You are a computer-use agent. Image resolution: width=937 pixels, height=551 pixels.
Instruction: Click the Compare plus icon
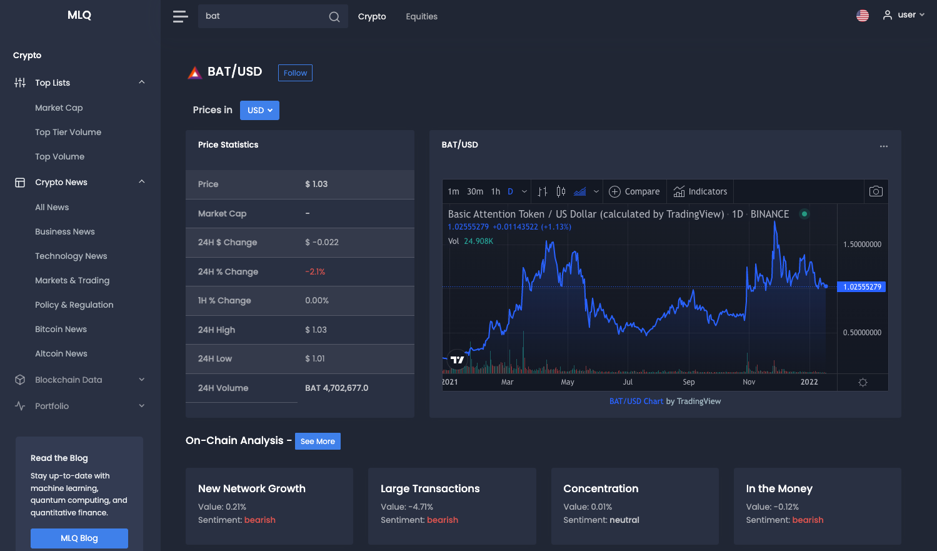point(614,191)
